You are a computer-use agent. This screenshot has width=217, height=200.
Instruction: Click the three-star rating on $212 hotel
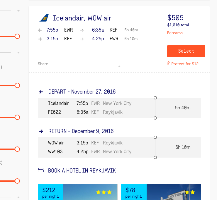click(x=104, y=192)
